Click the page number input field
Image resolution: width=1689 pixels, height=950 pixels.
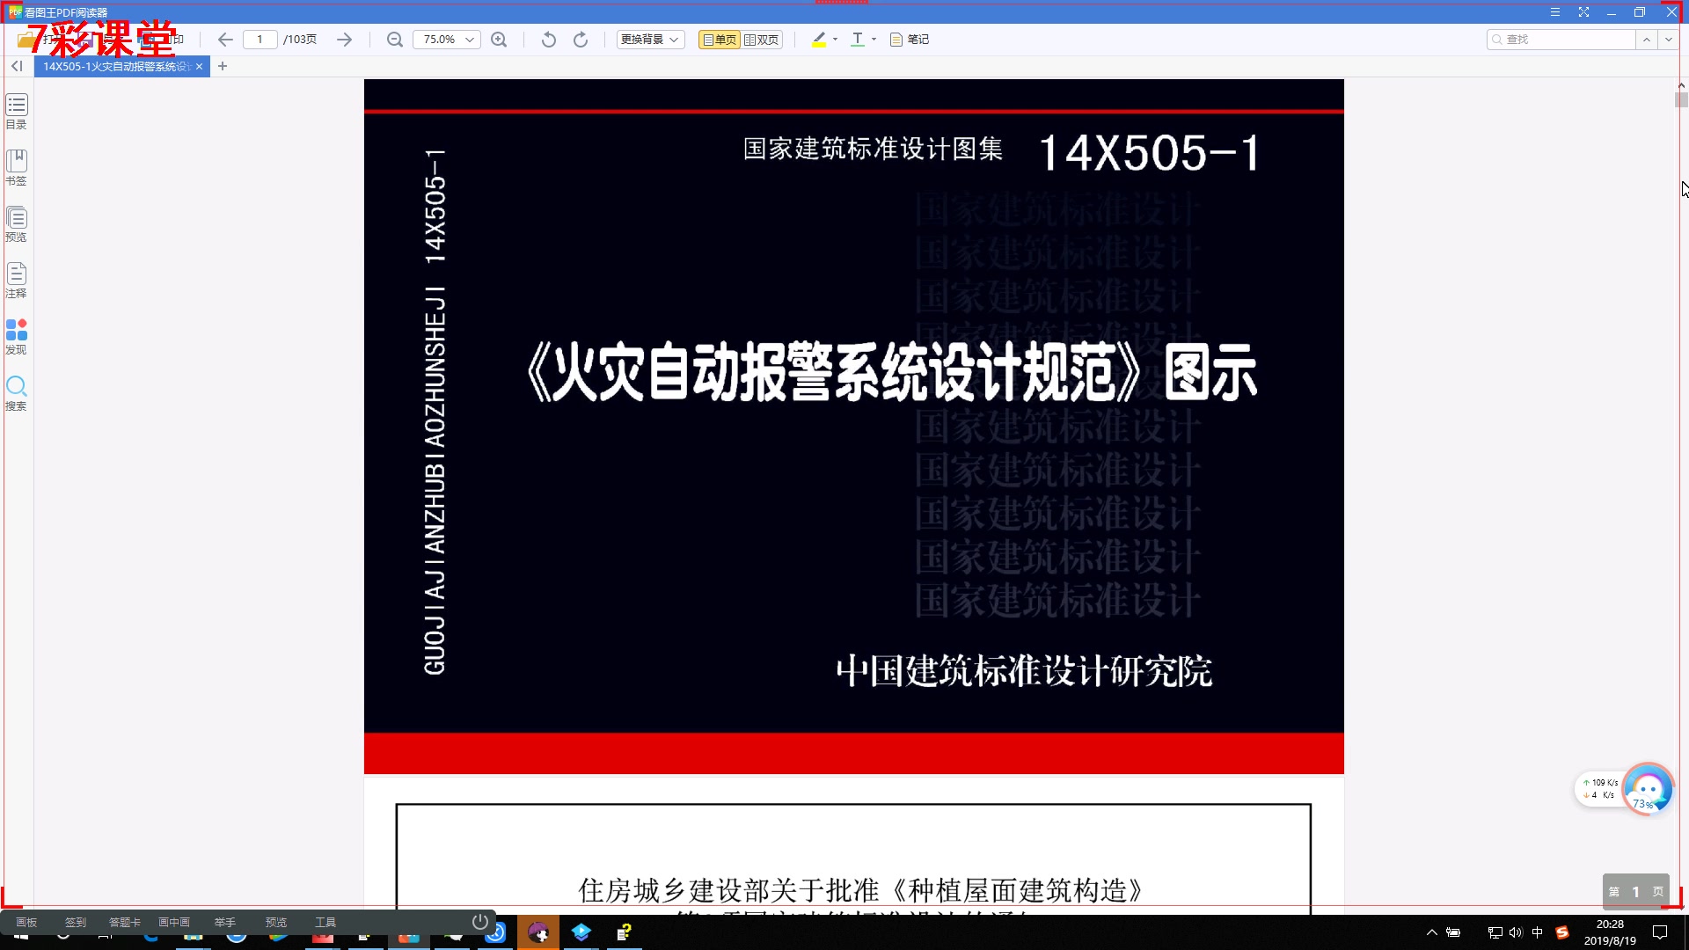click(x=260, y=40)
